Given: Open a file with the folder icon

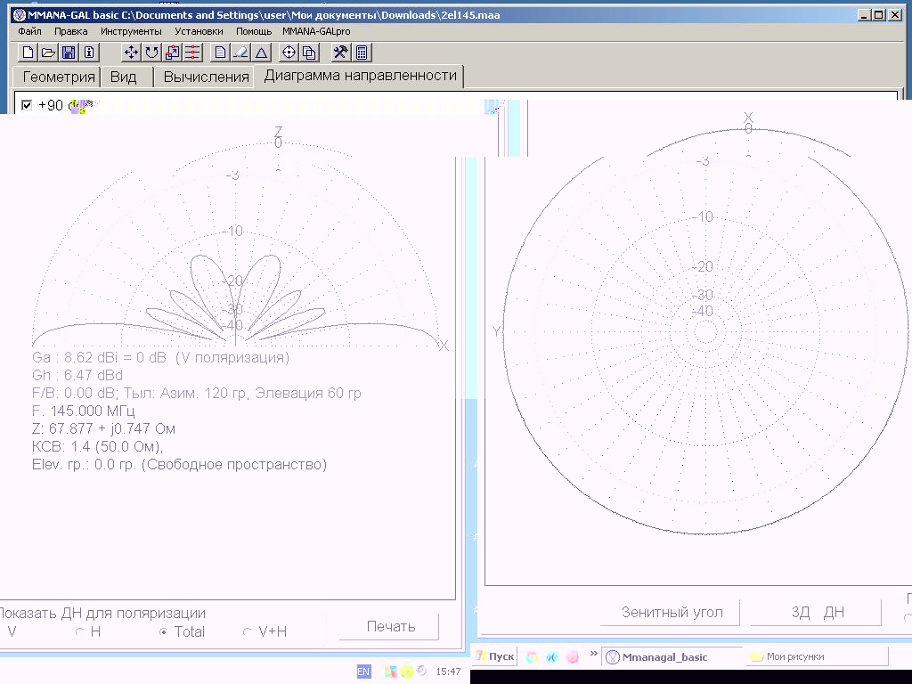Looking at the screenshot, I should pyautogui.click(x=48, y=53).
